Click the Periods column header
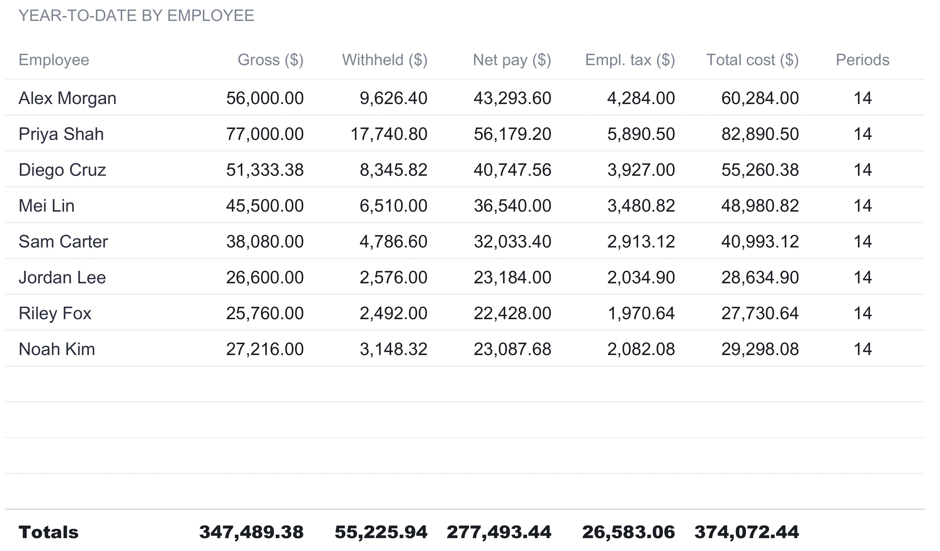Viewport: 940px width, 551px height. click(863, 60)
